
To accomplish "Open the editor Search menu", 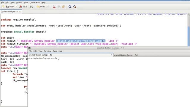I will point(19,2).
